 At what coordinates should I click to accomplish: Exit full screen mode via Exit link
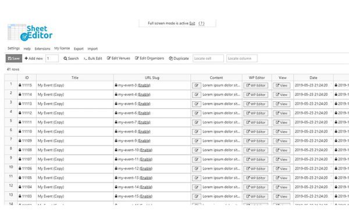click(193, 23)
